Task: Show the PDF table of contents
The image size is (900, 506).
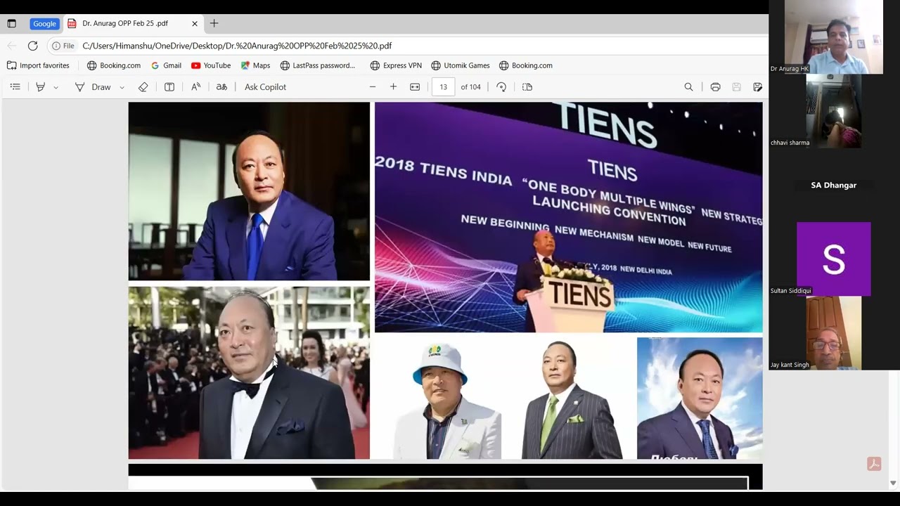Action: click(x=15, y=87)
